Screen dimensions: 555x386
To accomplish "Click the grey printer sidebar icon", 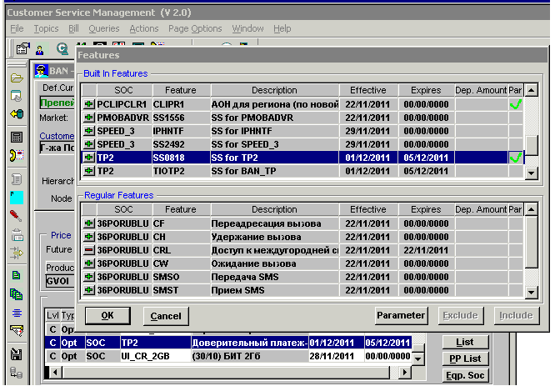I will [17, 235].
